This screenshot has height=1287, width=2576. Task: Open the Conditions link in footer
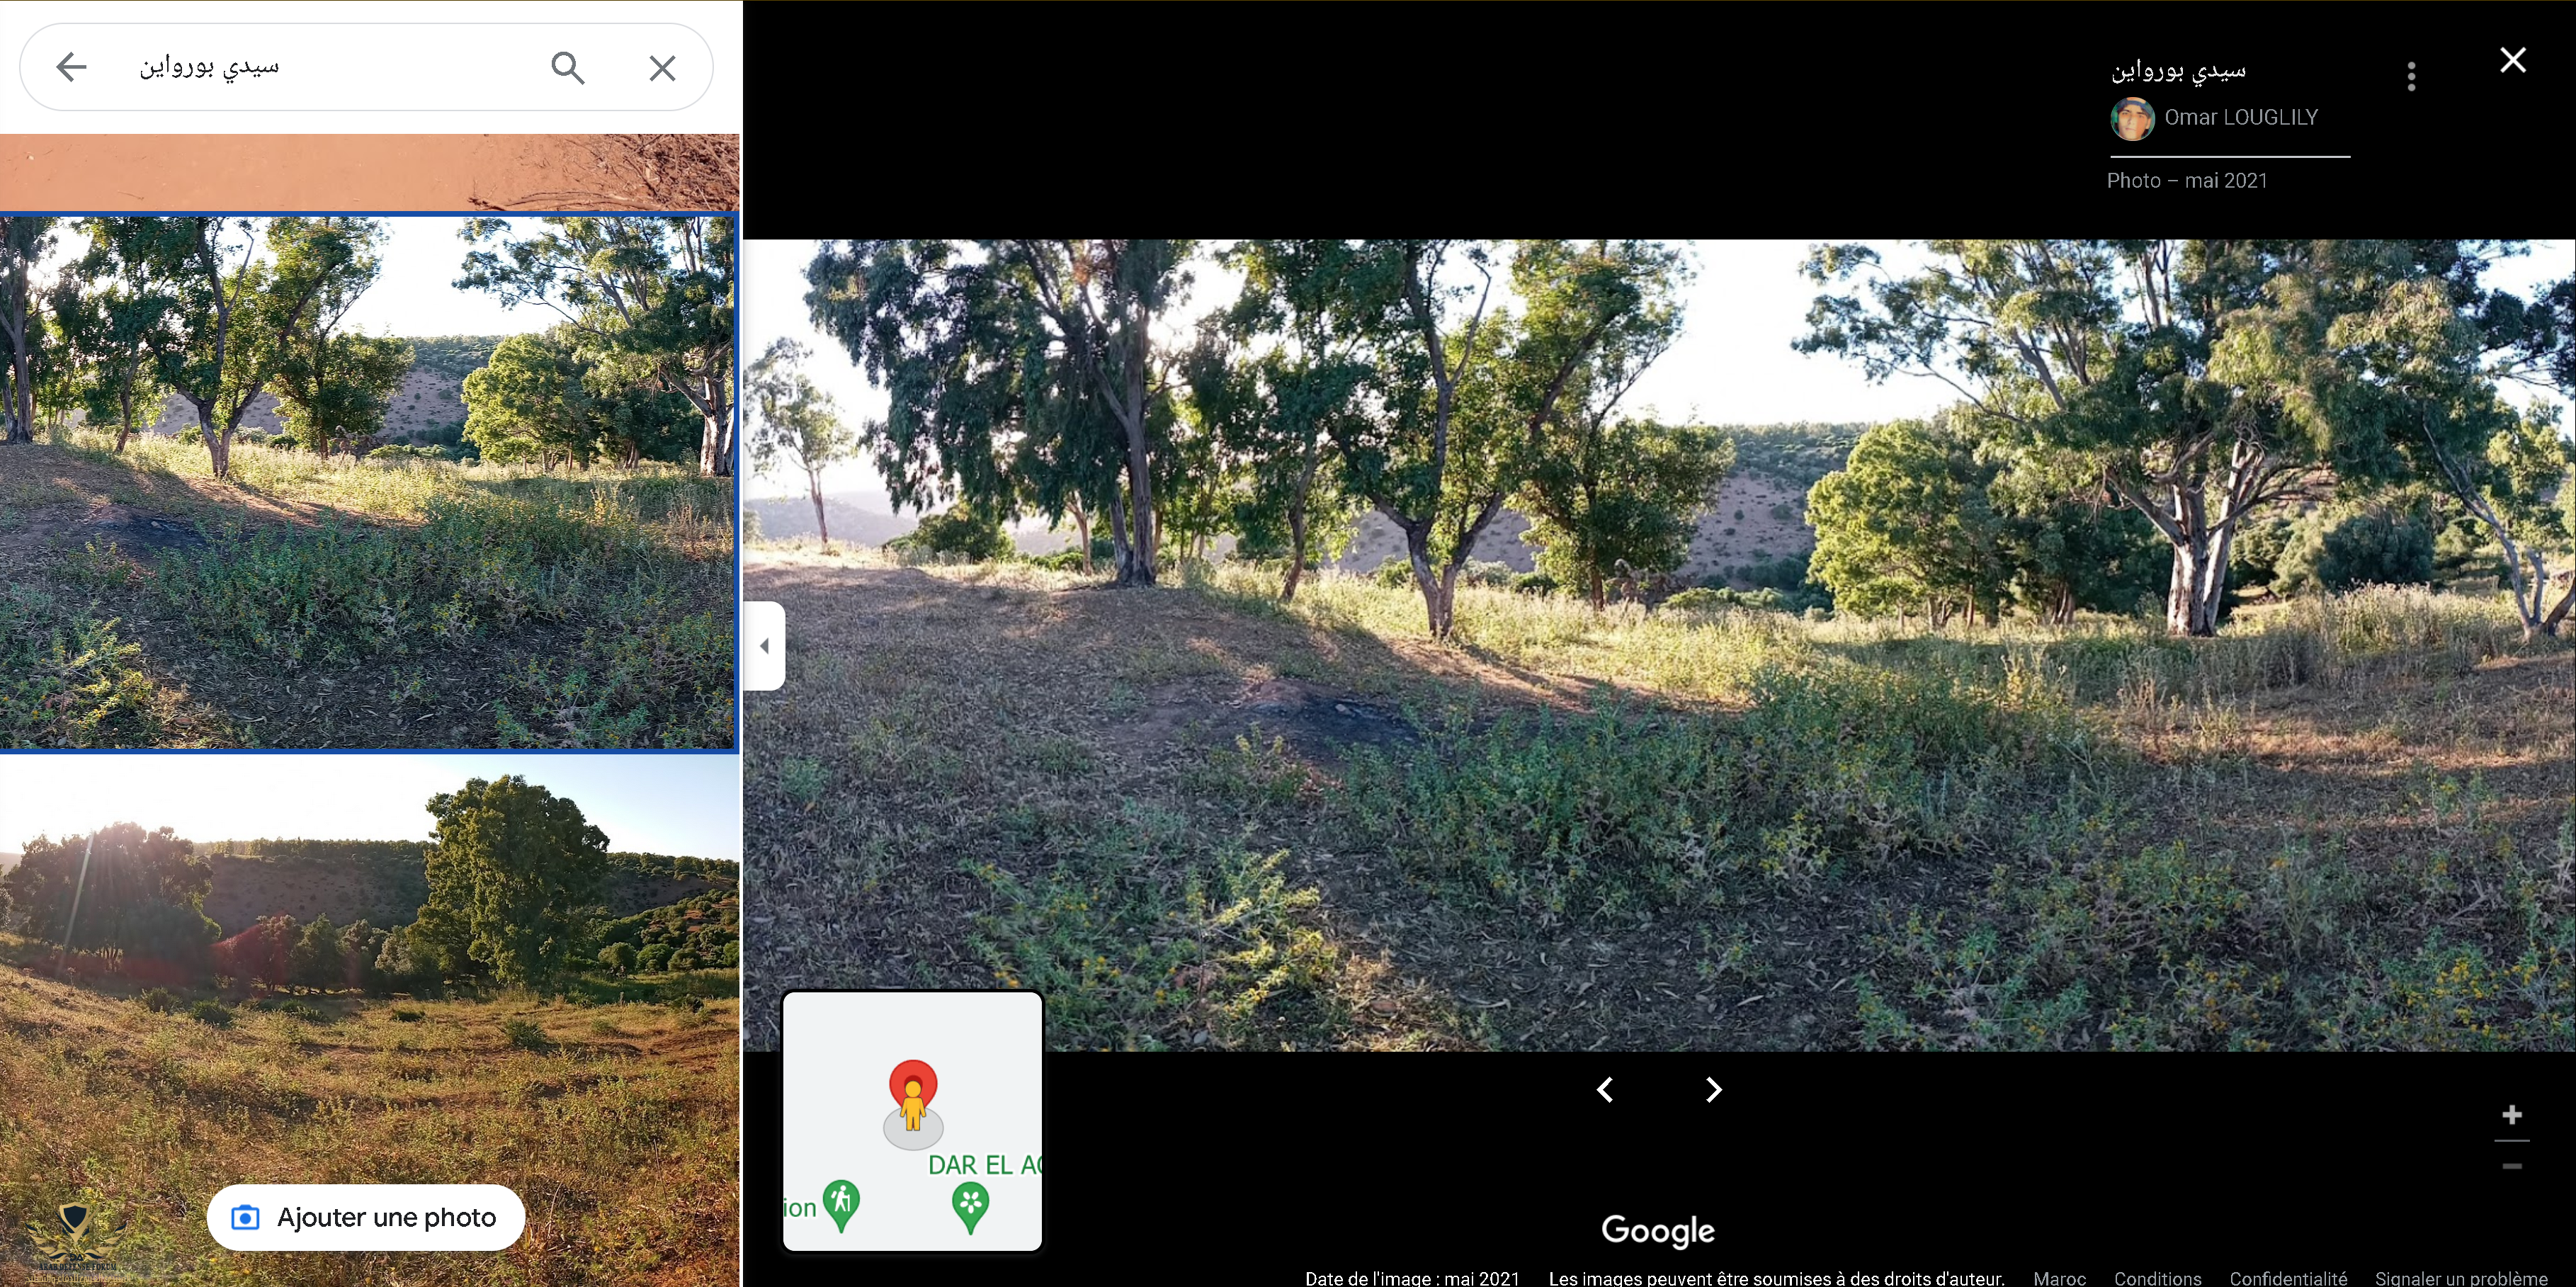[x=2157, y=1277]
